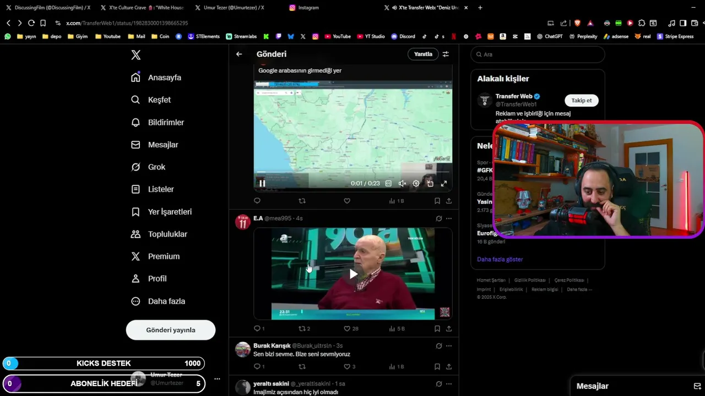705x396 pixels.
Task: Click the Brave Shields lion icon
Action: tap(577, 23)
